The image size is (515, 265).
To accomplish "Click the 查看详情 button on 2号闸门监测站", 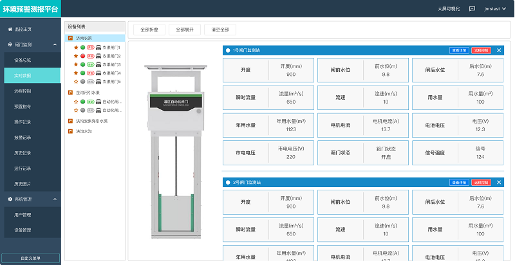I will [x=458, y=183].
